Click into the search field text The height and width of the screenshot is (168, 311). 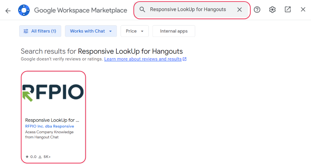click(x=188, y=10)
